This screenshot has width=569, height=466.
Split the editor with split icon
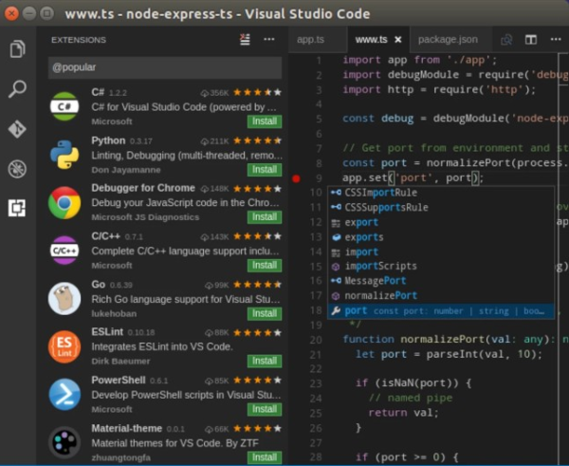530,39
